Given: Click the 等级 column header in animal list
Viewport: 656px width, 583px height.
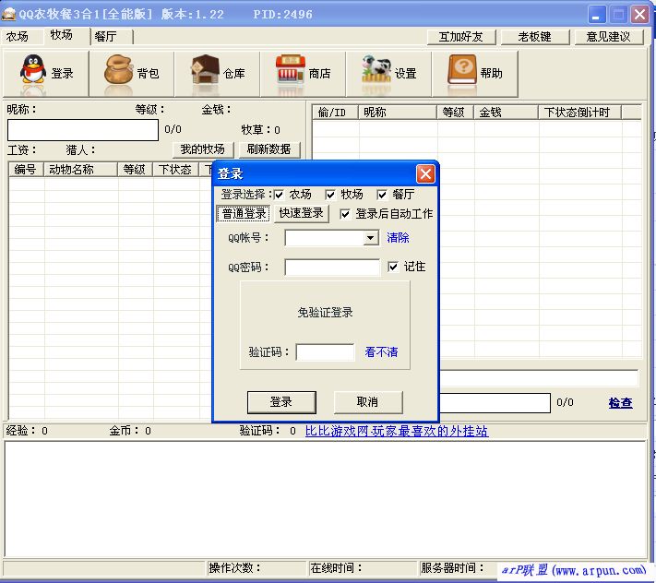Looking at the screenshot, I should click(x=135, y=170).
